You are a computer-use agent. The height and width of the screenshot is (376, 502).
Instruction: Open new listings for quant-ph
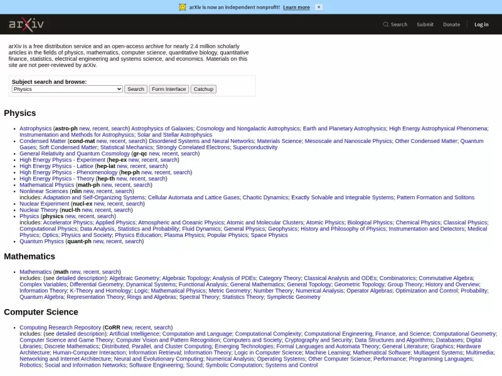99,241
